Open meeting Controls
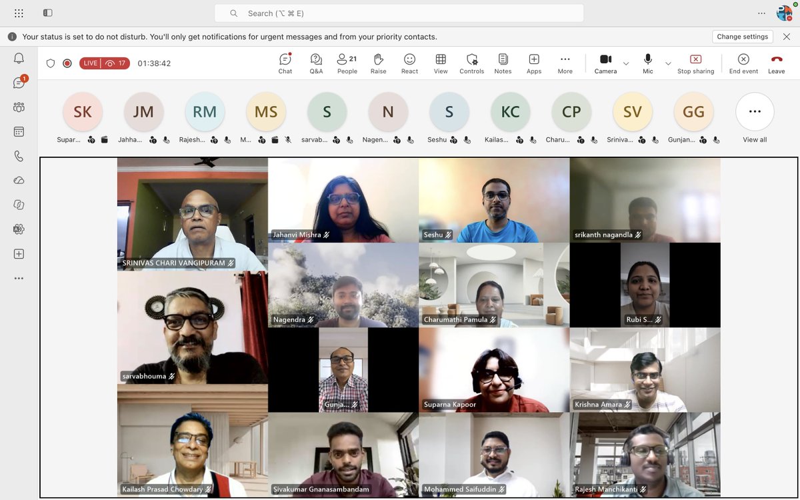 [x=472, y=63]
